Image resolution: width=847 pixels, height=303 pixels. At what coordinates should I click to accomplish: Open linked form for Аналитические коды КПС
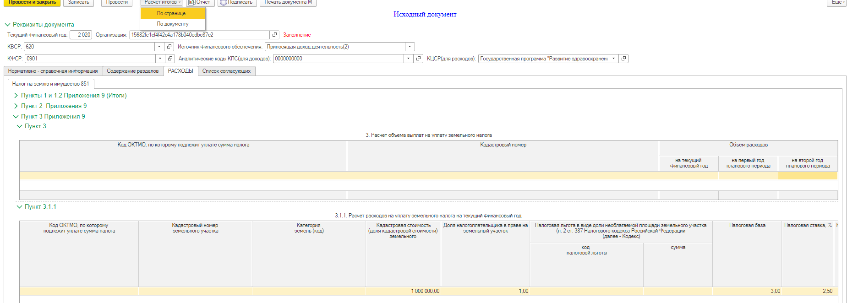click(418, 59)
